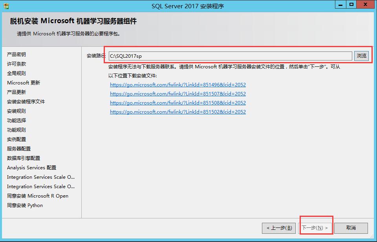Select the 许可条款 step in sidebar
The height and width of the screenshot is (242, 377).
tap(16, 64)
